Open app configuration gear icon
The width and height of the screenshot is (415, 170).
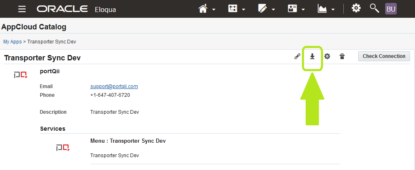click(x=327, y=56)
